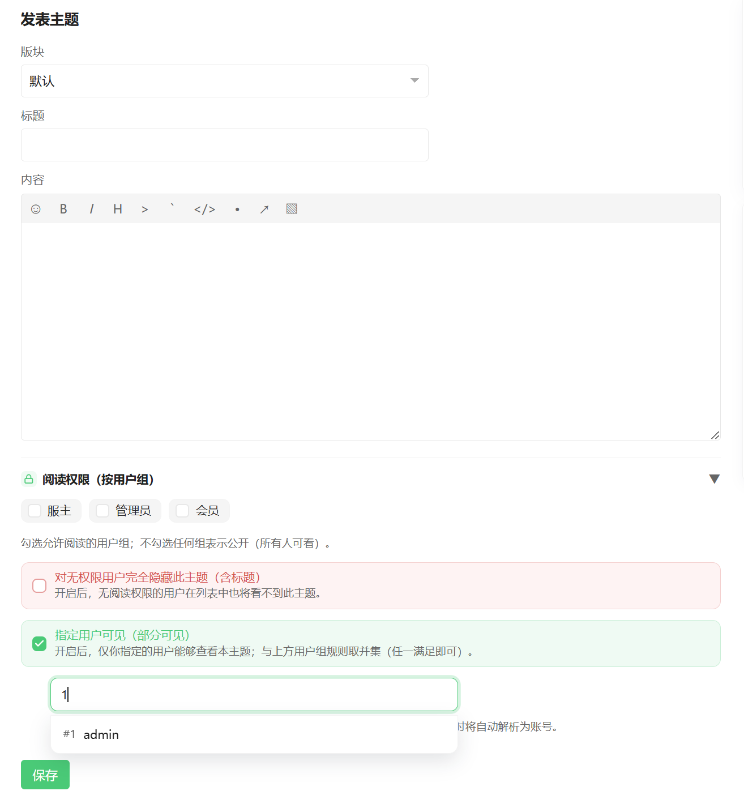Select the admin suggestion from the list
This screenshot has height=808, width=744.
[x=254, y=734]
